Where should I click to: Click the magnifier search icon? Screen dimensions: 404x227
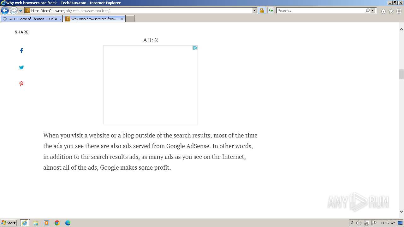point(367,11)
